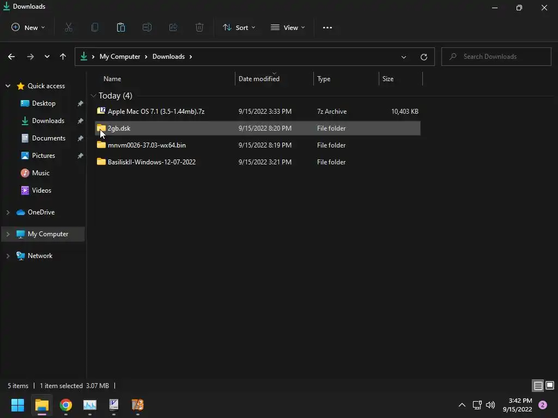The height and width of the screenshot is (418, 558).
Task: Refresh the Downloads folder listing
Action: pyautogui.click(x=424, y=57)
